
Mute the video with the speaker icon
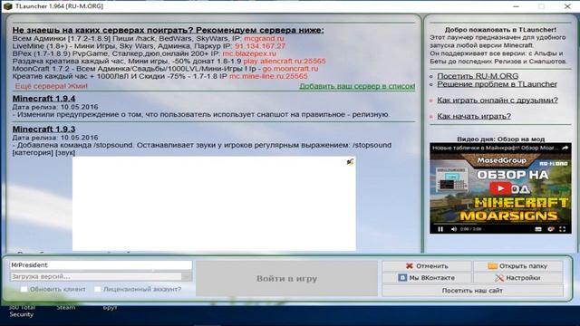point(454,229)
